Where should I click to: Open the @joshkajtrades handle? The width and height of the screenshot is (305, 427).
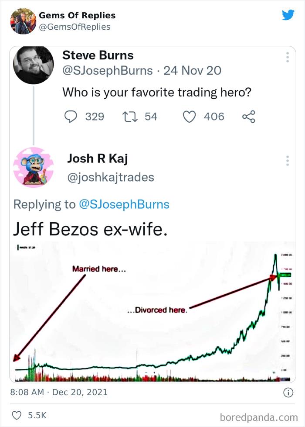110,177
